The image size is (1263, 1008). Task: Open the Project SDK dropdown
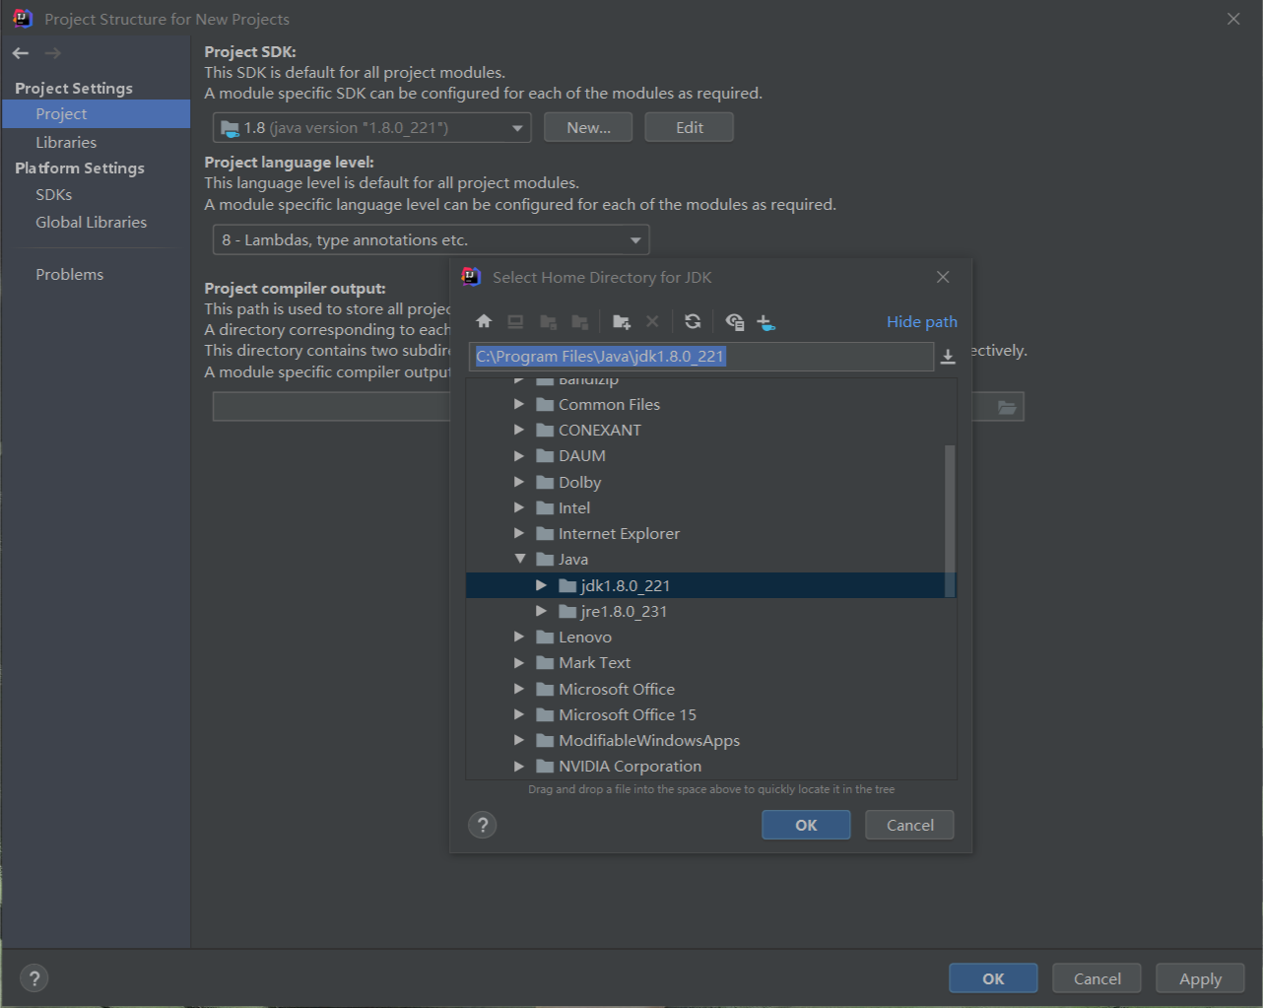pos(372,127)
